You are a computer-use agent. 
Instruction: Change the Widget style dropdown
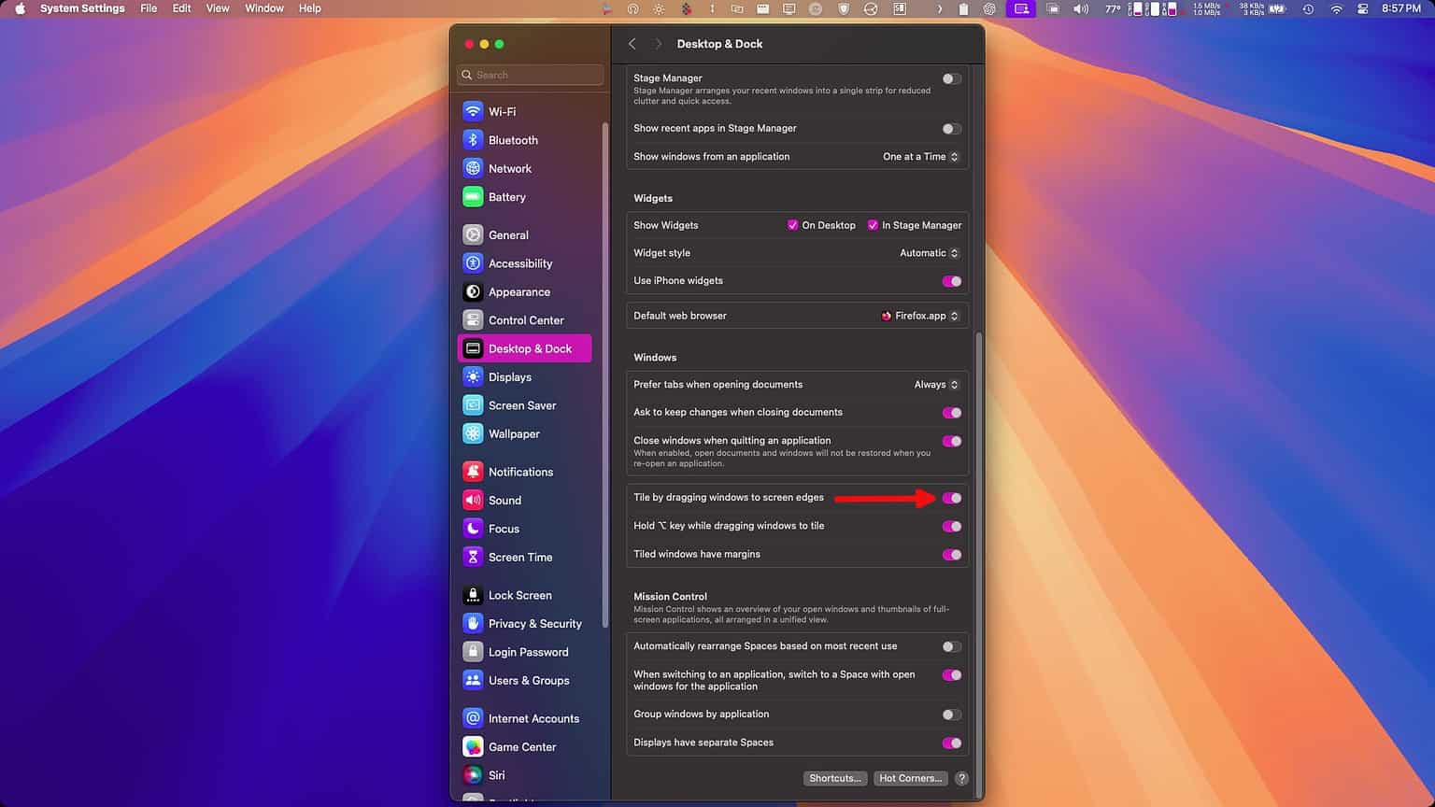click(928, 252)
